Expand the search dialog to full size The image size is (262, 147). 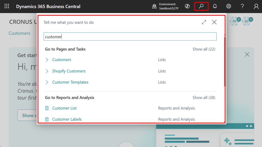coord(204,22)
